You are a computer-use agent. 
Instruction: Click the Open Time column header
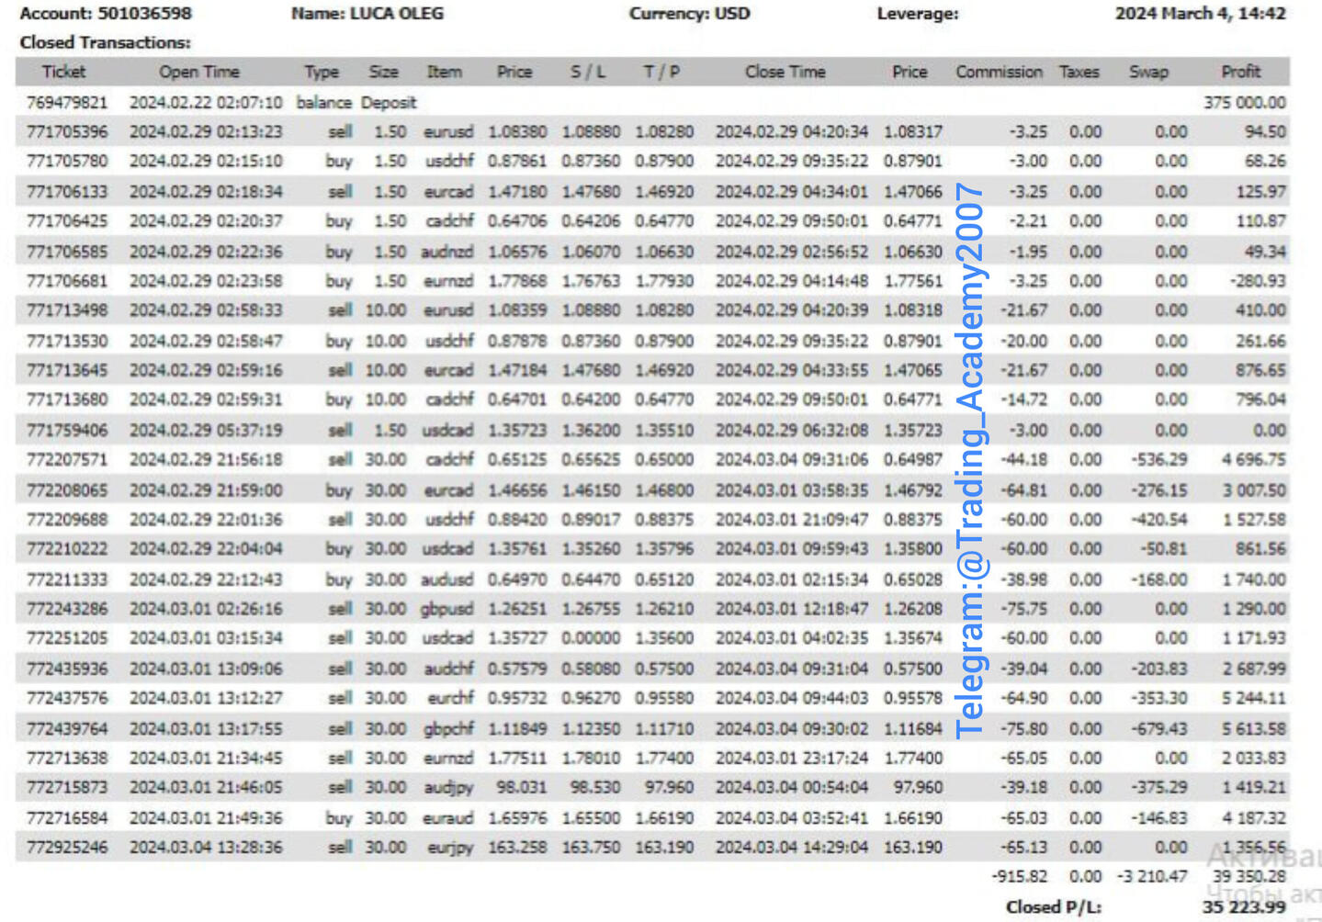tap(198, 72)
